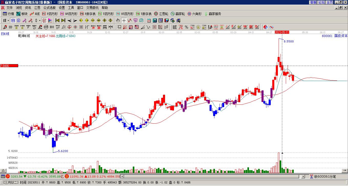Click the percent sign tool icon
The height and width of the screenshot is (186, 348).
click(x=187, y=27)
